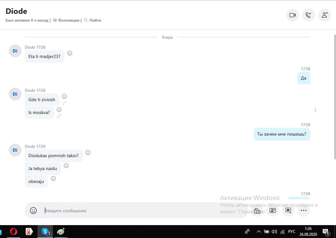Select the 'Diodukas pomnish takoi?' message bubble

point(54,156)
